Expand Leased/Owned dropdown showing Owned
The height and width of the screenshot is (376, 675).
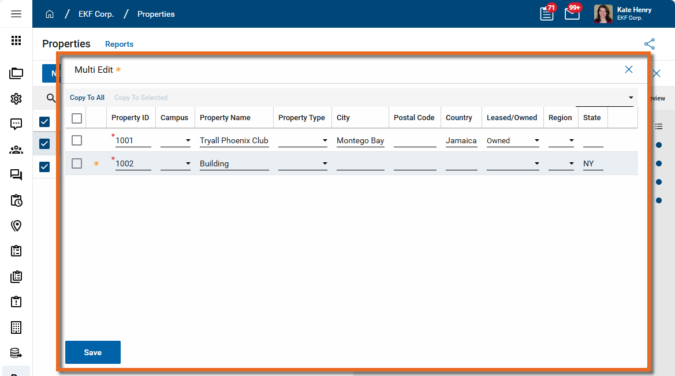pyautogui.click(x=536, y=140)
